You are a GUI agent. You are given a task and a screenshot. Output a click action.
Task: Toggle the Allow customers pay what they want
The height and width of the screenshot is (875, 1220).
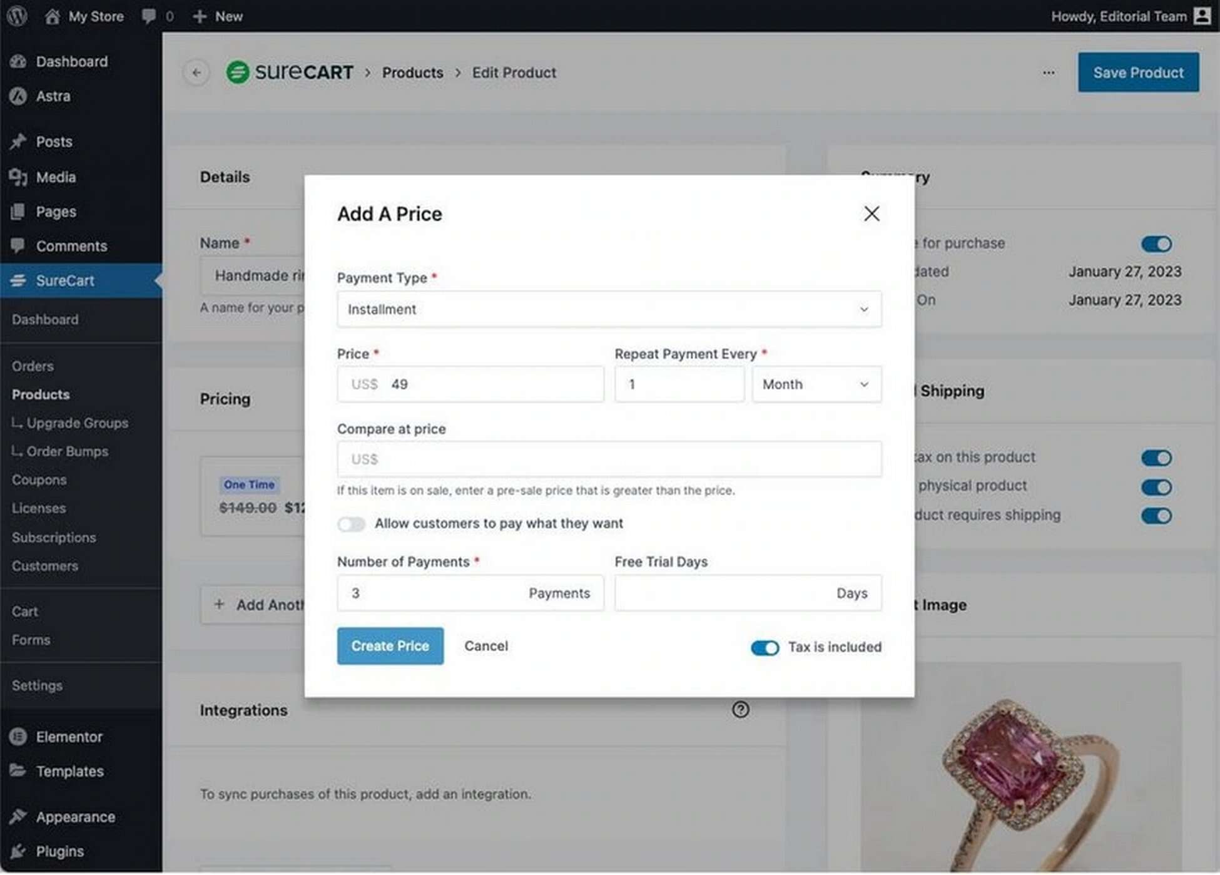tap(351, 523)
